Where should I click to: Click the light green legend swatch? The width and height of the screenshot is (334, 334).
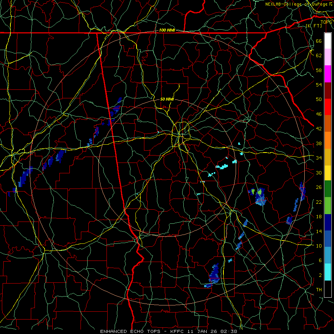[328, 206]
